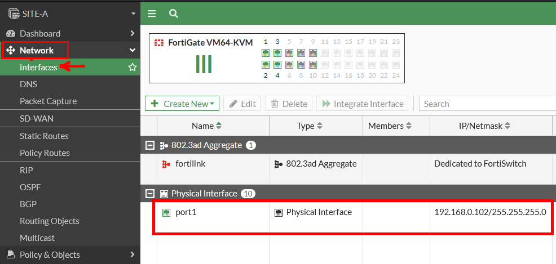This screenshot has height=264, width=556.
Task: Collapse the 802.3ad Aggregate group
Action: tap(150, 145)
